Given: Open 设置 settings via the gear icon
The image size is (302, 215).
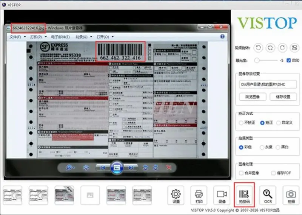Looking at the screenshot, I should point(176,195).
